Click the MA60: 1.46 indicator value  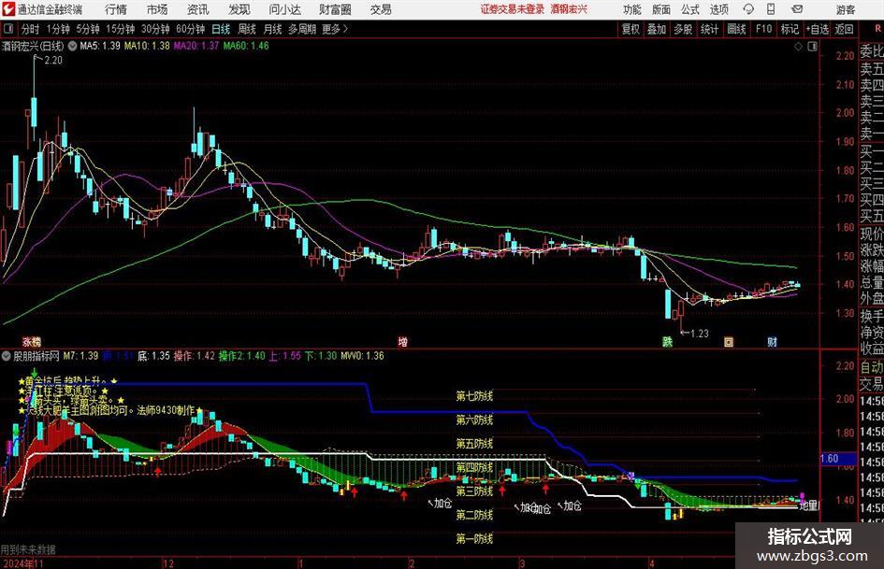tap(246, 46)
